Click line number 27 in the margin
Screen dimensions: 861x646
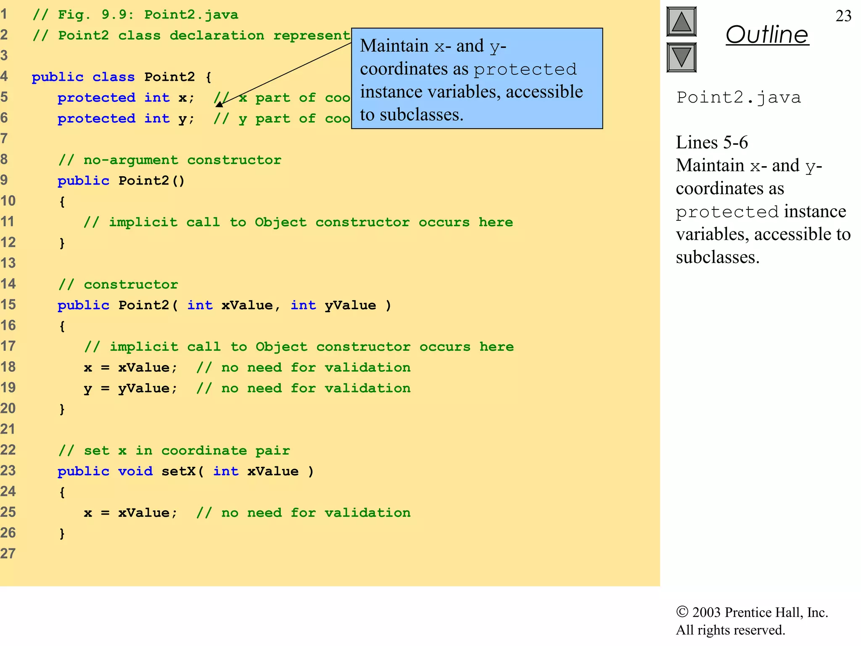(8, 553)
